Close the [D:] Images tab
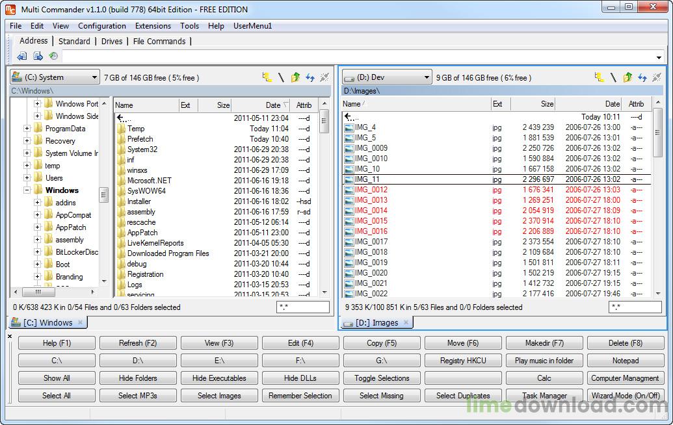The width and height of the screenshot is (673, 425). [x=406, y=322]
